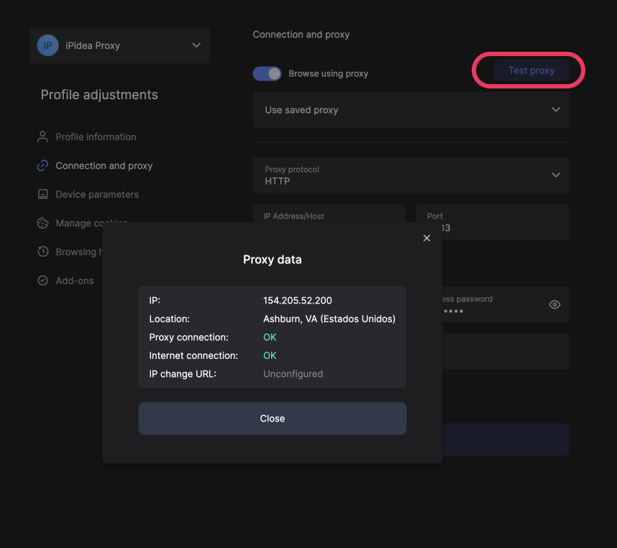Viewport: 617px width, 548px height.
Task: Expand the iPidea Proxy profile chevron
Action: pos(196,45)
